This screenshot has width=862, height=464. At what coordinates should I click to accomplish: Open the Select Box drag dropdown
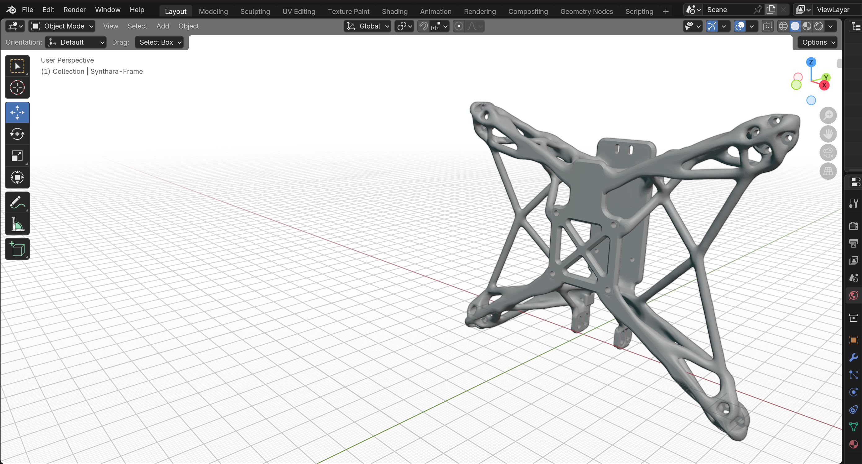point(160,42)
